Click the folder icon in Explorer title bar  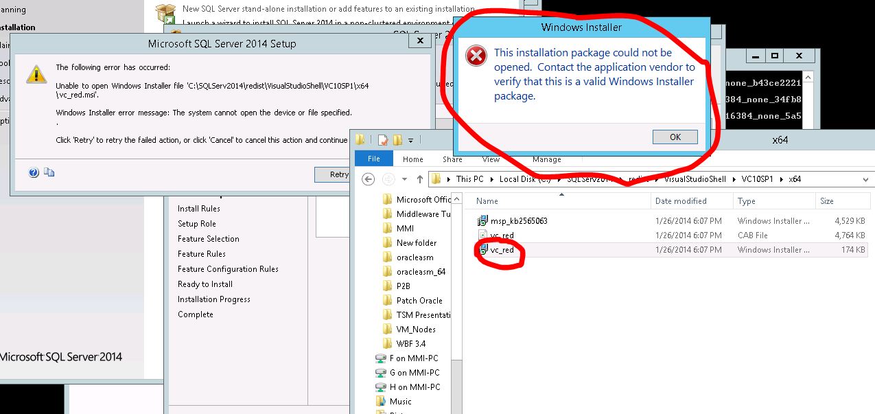click(x=361, y=140)
